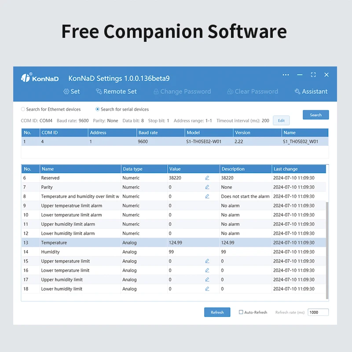This screenshot has width=352, height=352.
Task: Edit the Lower temperature limit value
Action: [207, 270]
